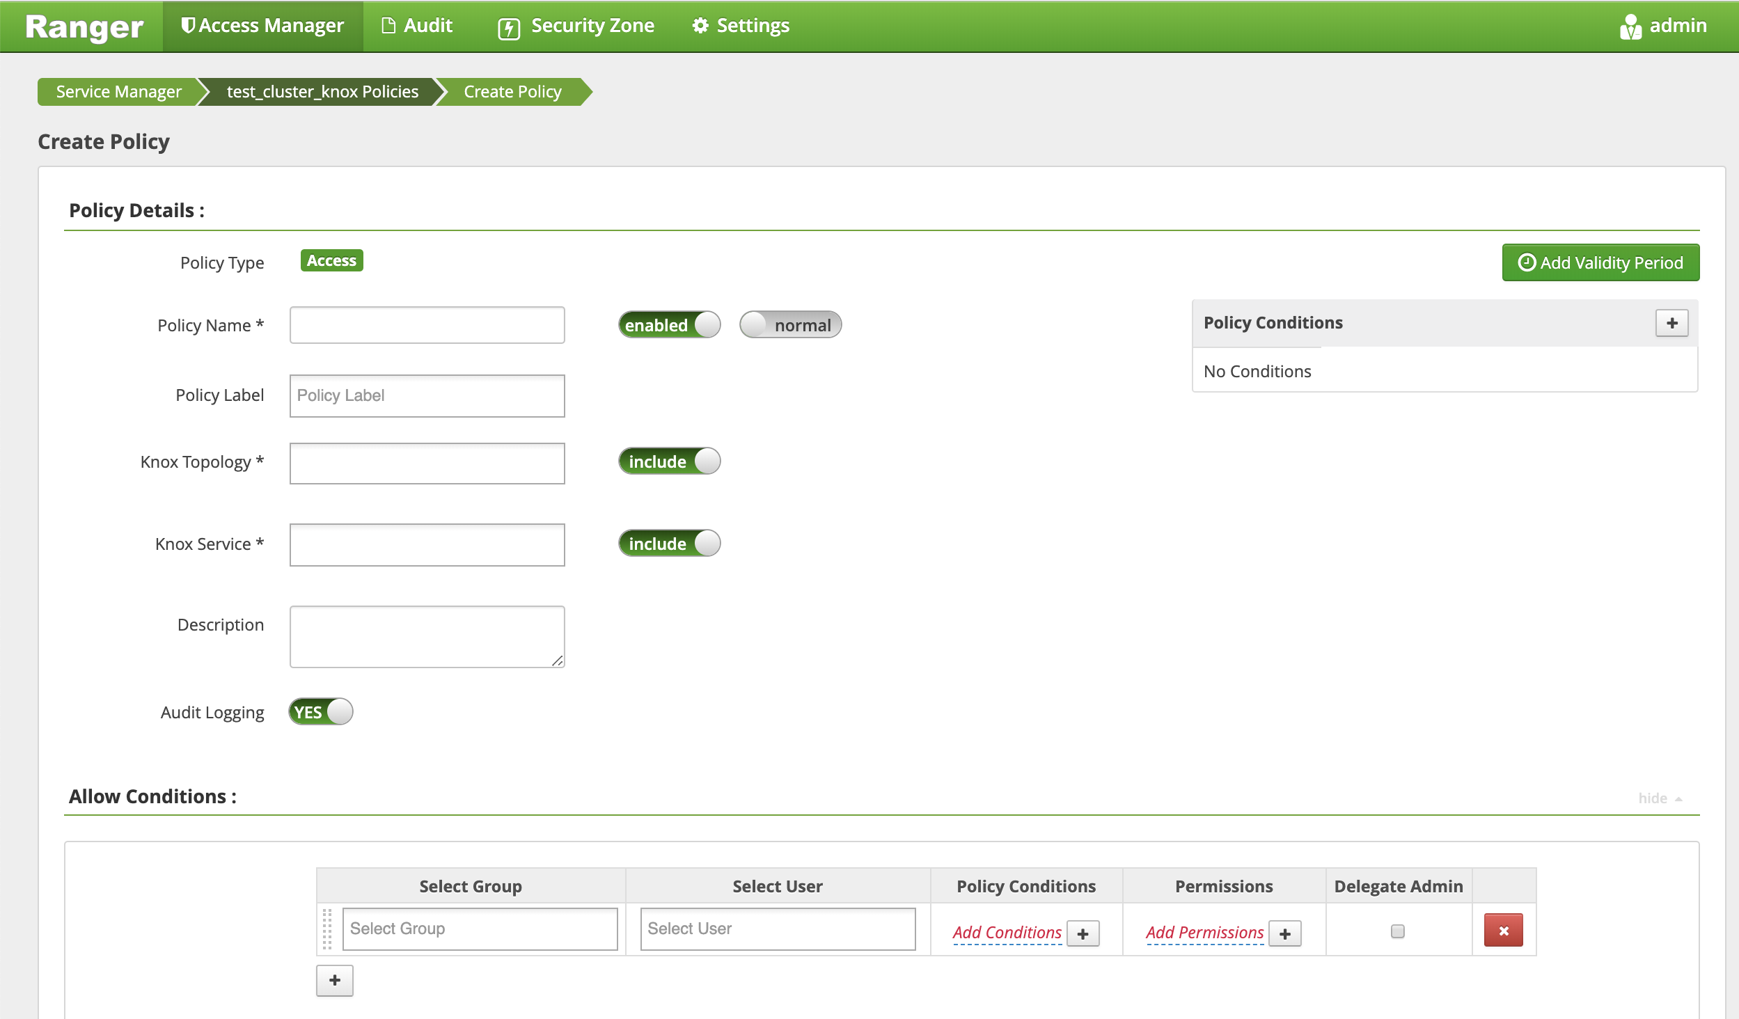Screen dimensions: 1739x1019
Task: Check the Delegate Admin checkbox
Action: (1397, 931)
